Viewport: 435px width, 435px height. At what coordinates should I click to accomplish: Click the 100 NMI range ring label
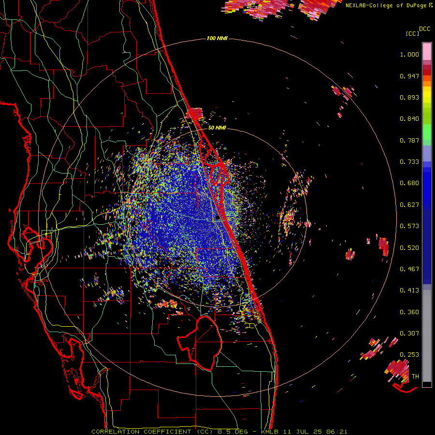click(x=217, y=38)
